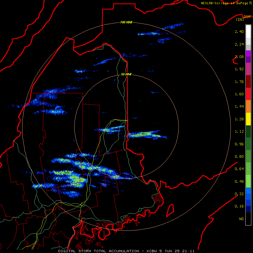The height and width of the screenshot is (253, 253).
Task: Pick the orange legend swatch beside 1.44
Action: [x=248, y=107]
